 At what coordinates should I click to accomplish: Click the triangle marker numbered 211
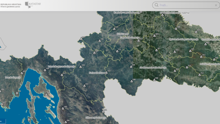[x=116, y=51]
